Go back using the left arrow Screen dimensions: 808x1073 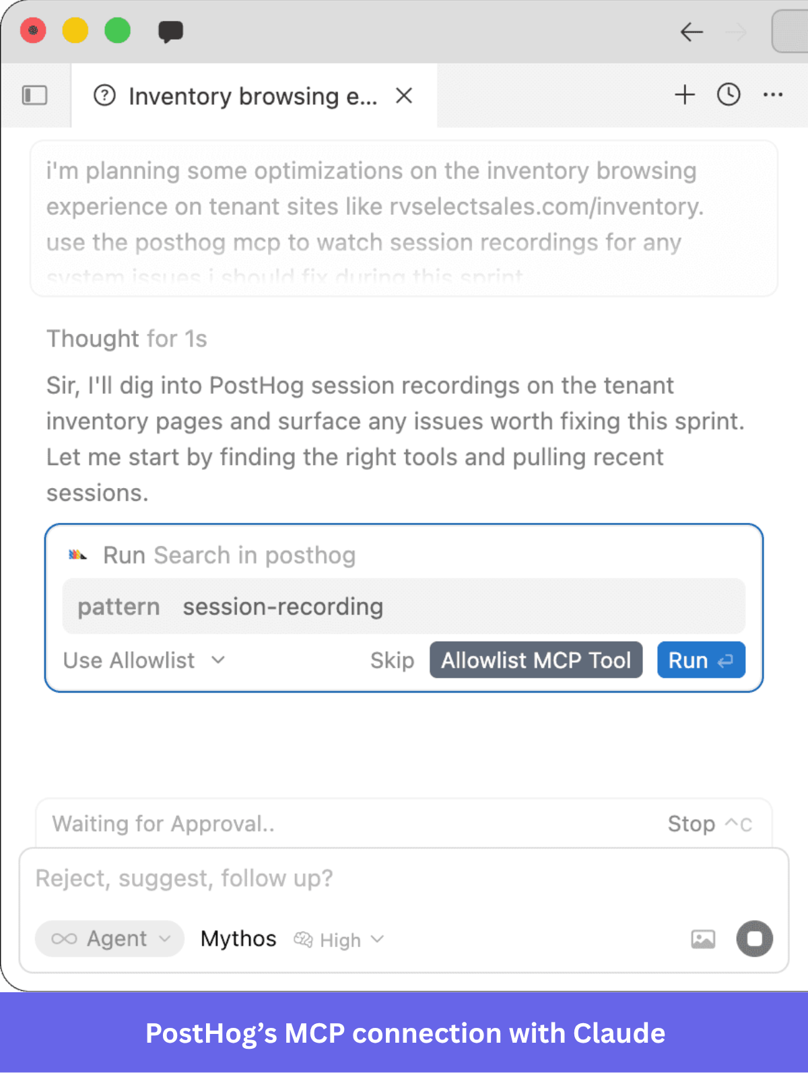(692, 32)
